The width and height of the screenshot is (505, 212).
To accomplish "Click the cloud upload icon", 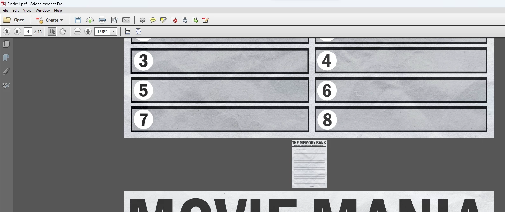I will click(90, 20).
